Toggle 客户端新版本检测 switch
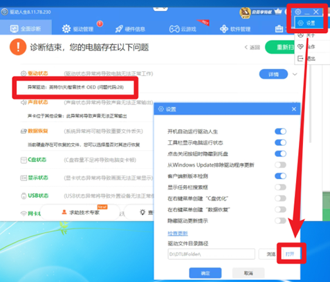 pyautogui.click(x=280, y=176)
